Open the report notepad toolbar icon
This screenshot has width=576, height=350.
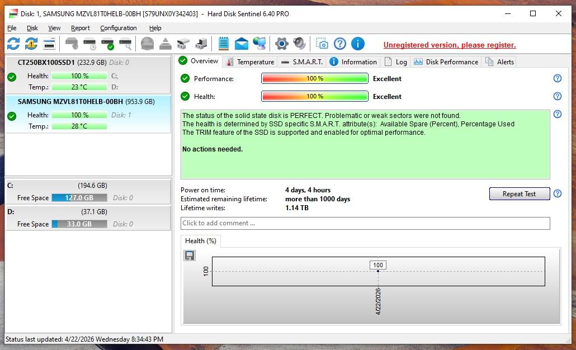pos(224,44)
